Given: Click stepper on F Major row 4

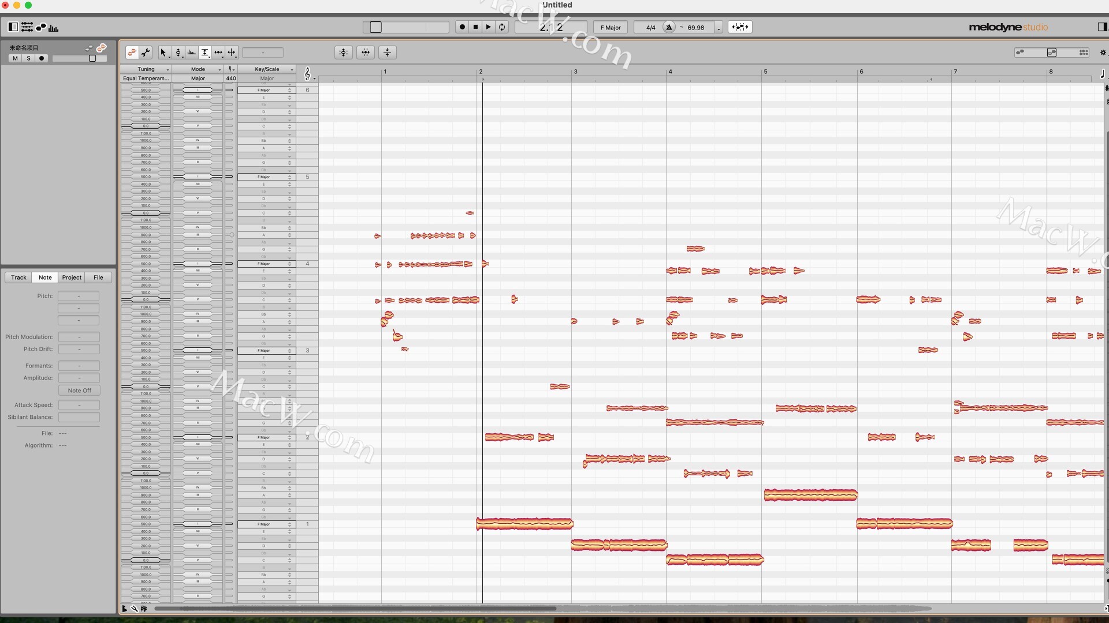Looking at the screenshot, I should (x=290, y=264).
